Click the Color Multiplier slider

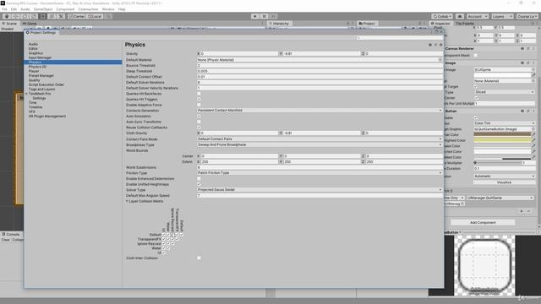(x=497, y=163)
